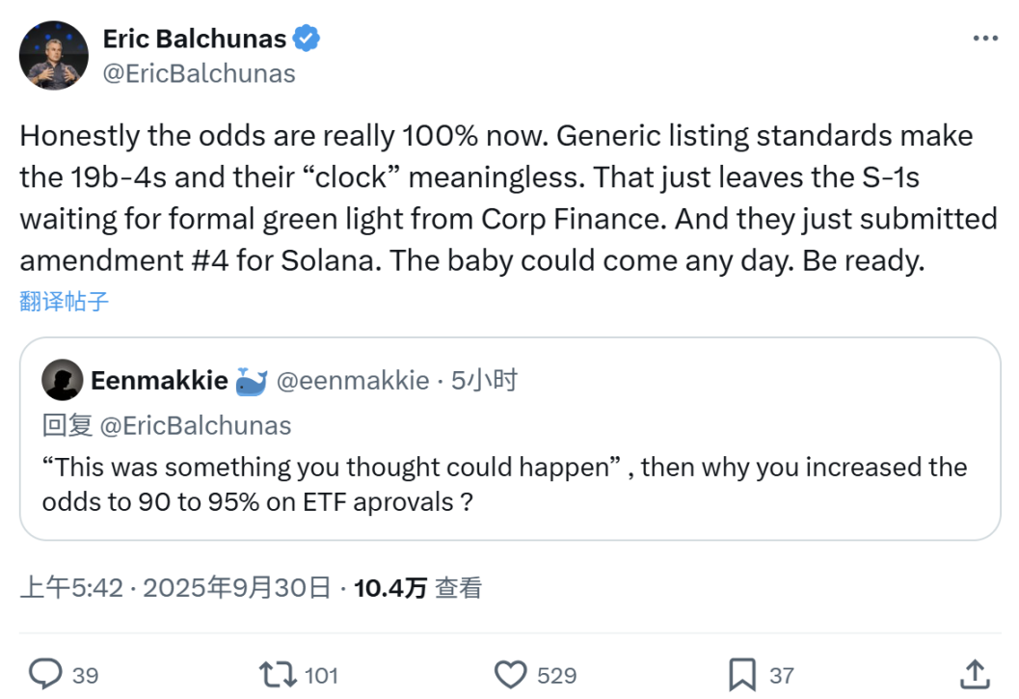Click the 5小时 quoted post timestamp
This screenshot has width=1019, height=699.
485,381
